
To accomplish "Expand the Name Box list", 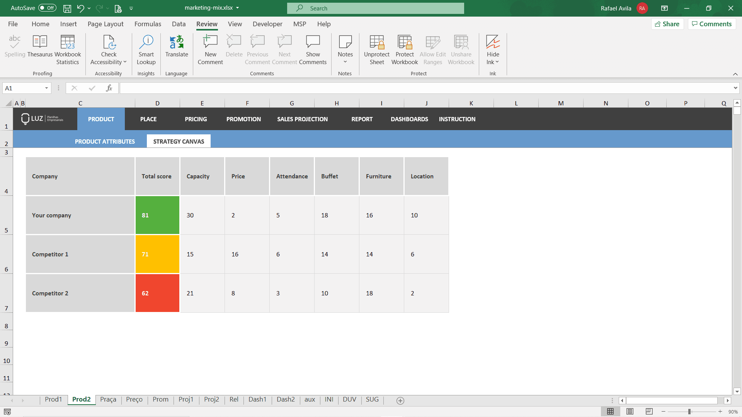I will tap(46, 88).
